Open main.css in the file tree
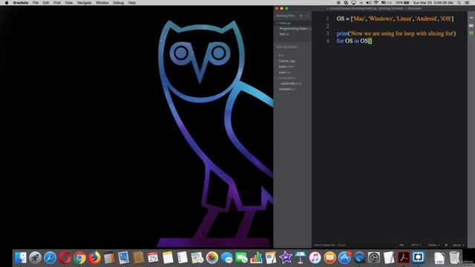 coord(284,73)
